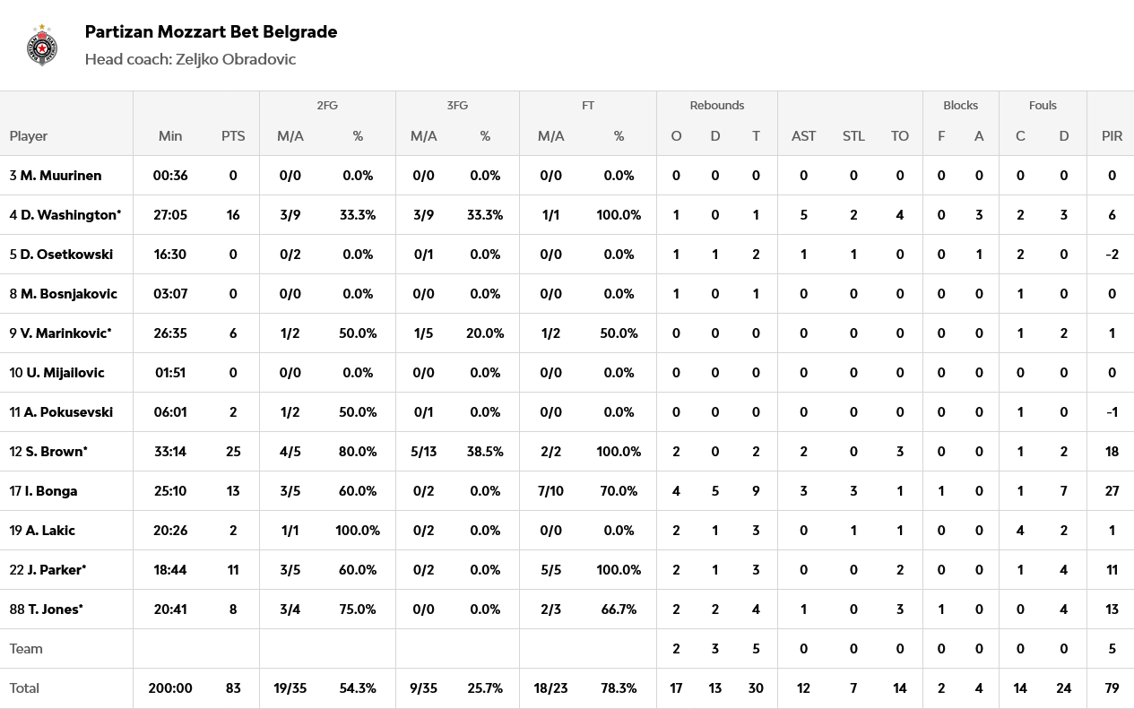The width and height of the screenshot is (1134, 709).
Task: Open D. Washington's player profile
Action: [70, 215]
